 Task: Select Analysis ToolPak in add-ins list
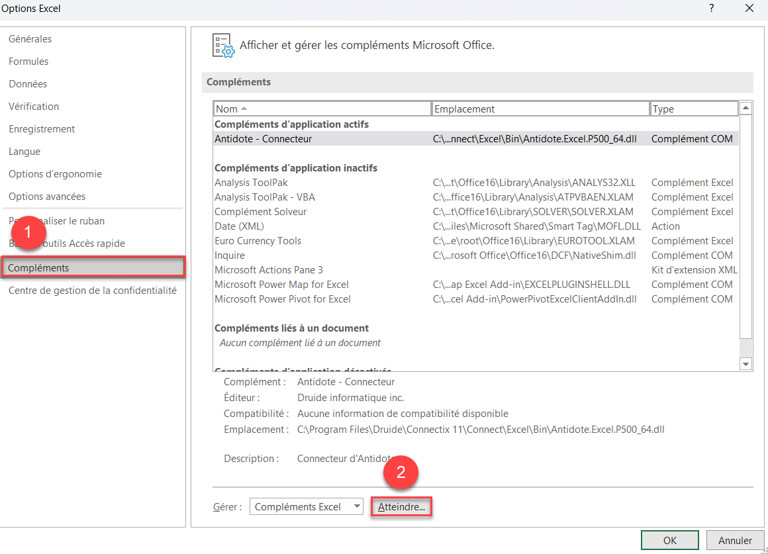coord(475,182)
